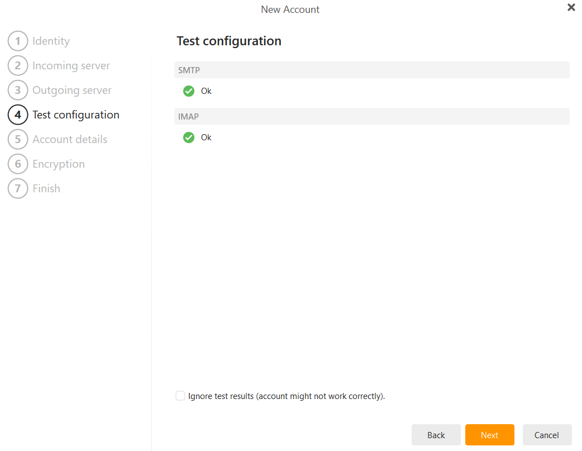
Task: Click the Cancel button
Action: [x=547, y=435]
